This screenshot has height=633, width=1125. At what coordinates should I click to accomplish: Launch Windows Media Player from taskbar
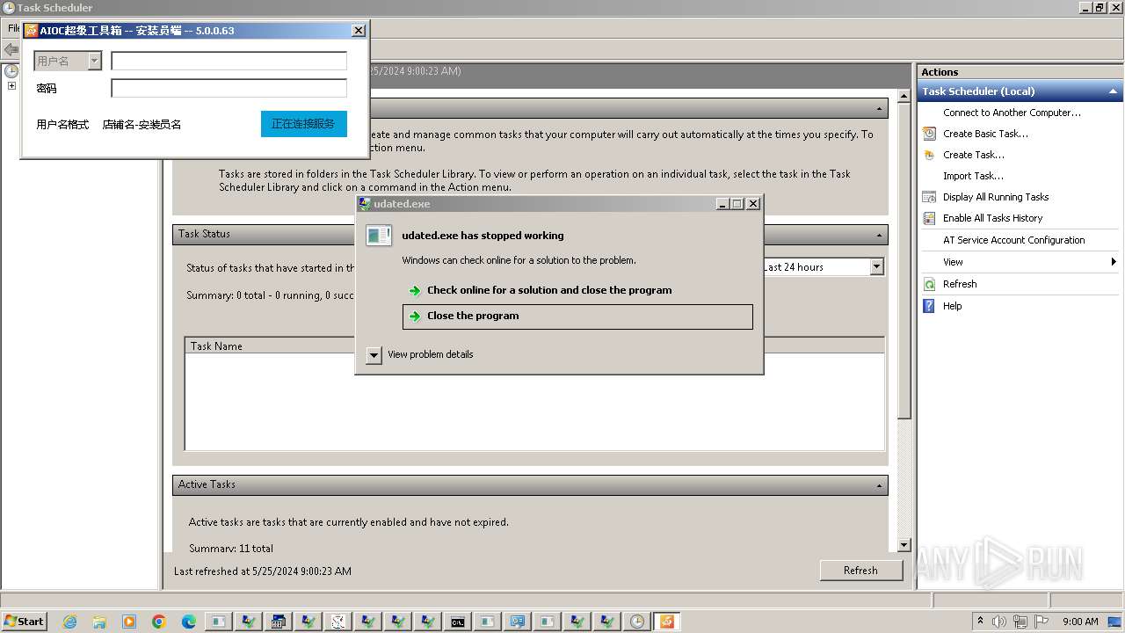pos(129,622)
